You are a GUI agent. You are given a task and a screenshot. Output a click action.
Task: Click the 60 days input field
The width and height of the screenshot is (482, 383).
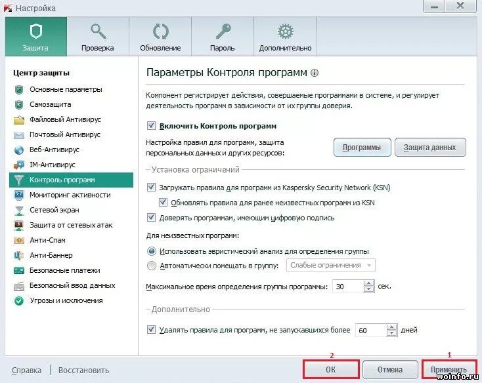(x=371, y=331)
